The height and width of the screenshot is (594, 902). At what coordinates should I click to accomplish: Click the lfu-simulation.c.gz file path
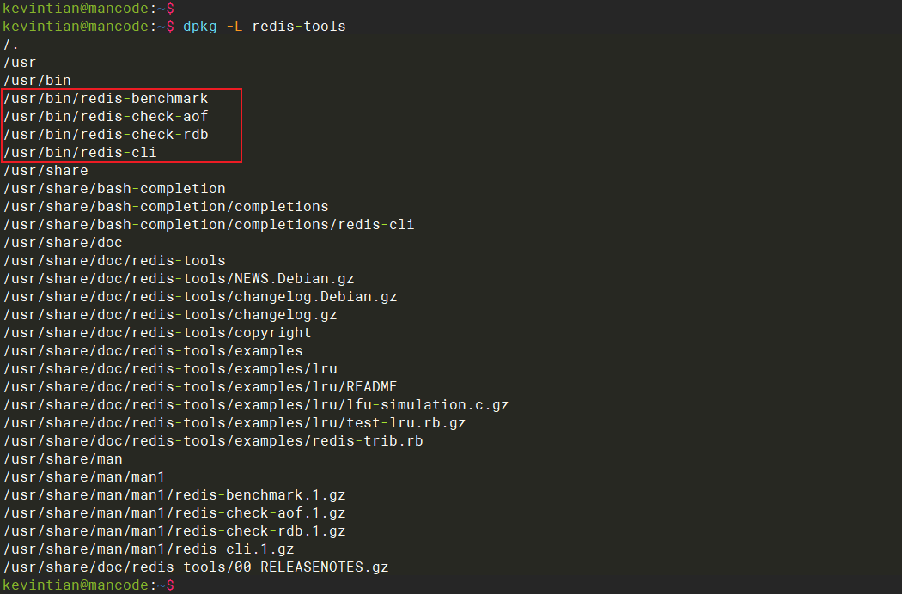pyautogui.click(x=256, y=405)
